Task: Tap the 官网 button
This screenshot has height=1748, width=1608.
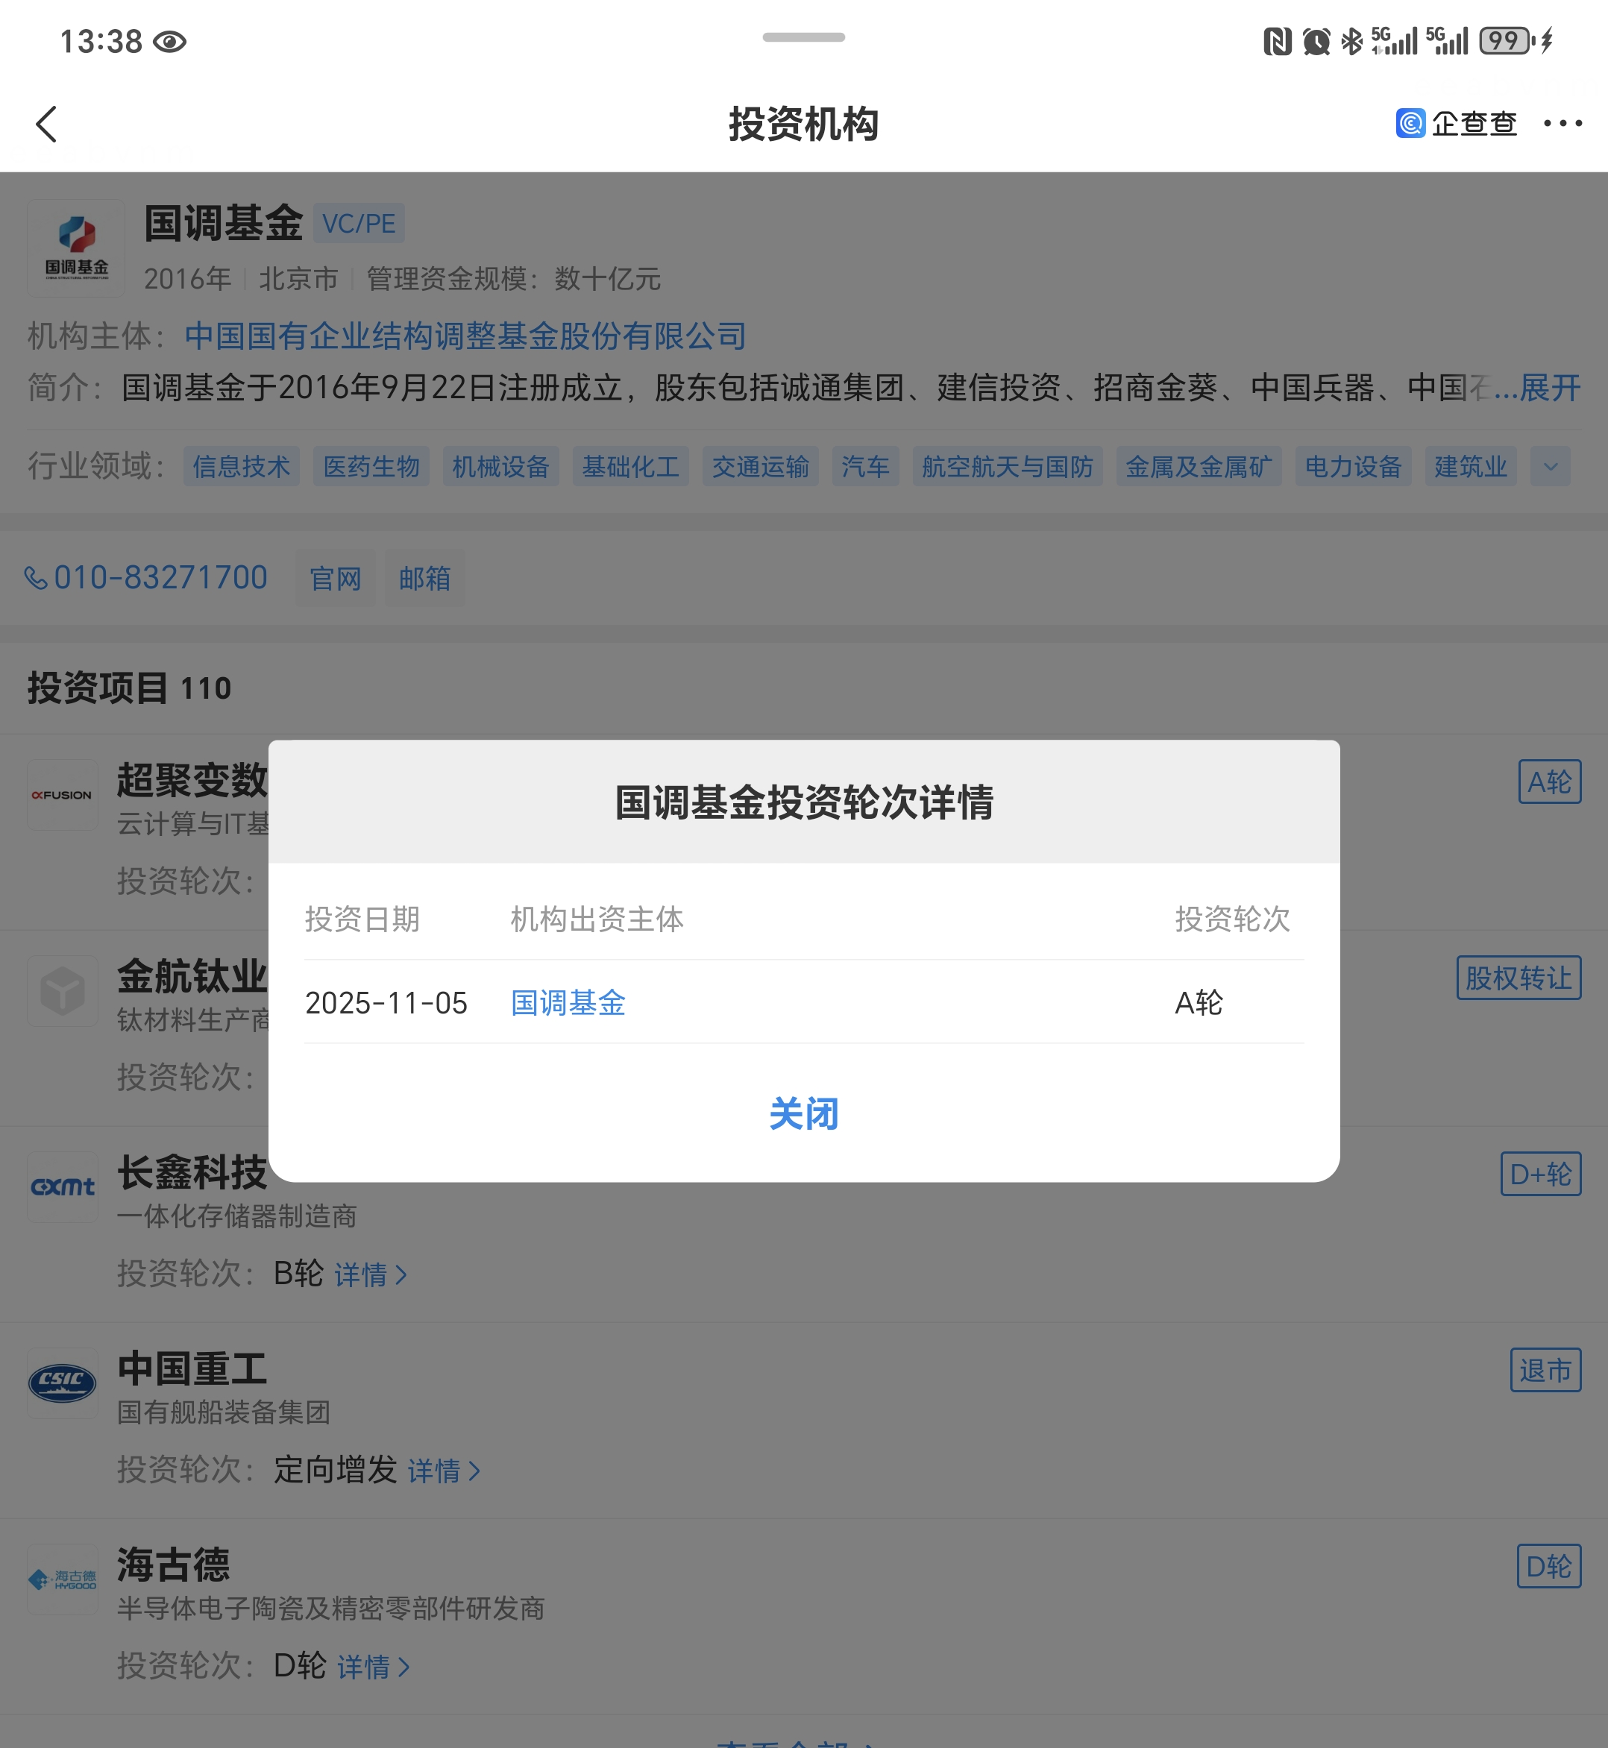Action: coord(335,579)
